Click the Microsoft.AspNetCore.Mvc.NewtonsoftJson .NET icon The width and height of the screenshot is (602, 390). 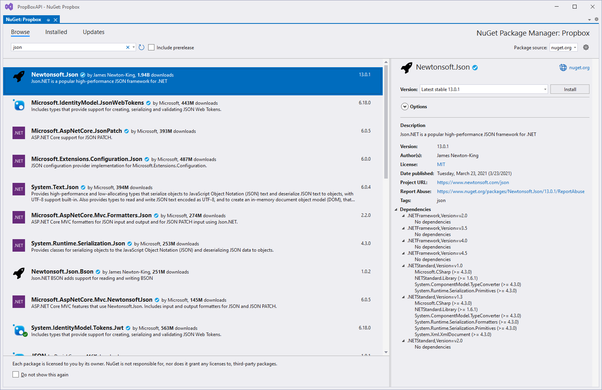[x=19, y=302]
